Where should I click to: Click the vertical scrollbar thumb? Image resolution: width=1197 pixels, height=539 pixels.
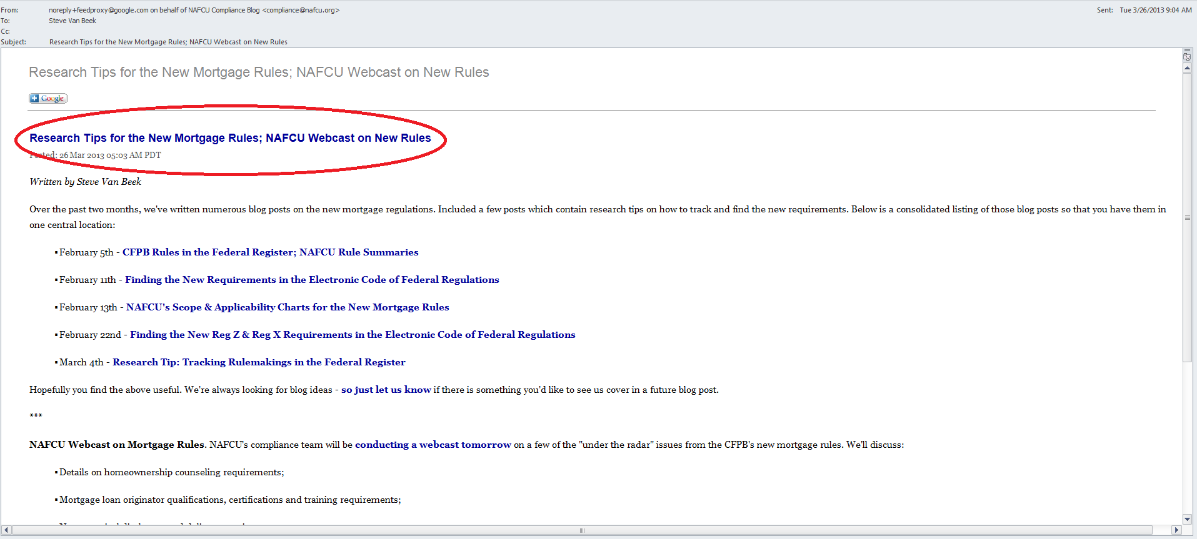(1187, 217)
